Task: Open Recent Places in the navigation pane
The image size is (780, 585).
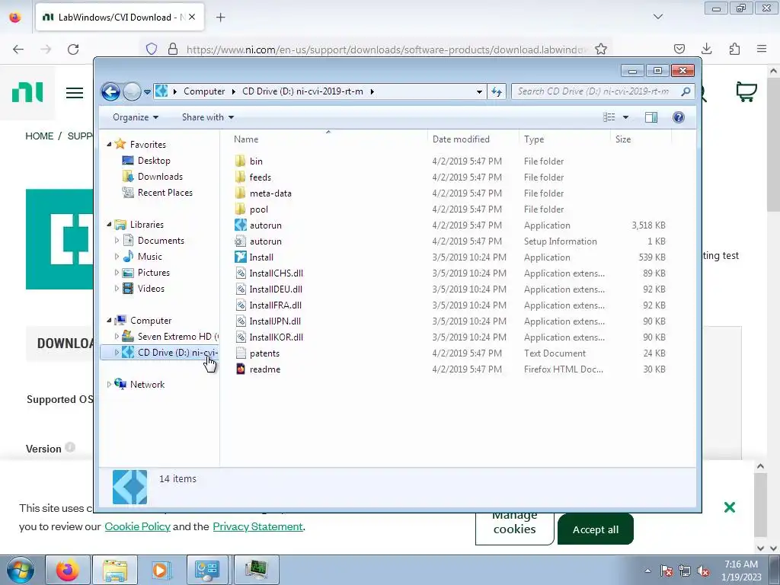Action: tap(165, 193)
